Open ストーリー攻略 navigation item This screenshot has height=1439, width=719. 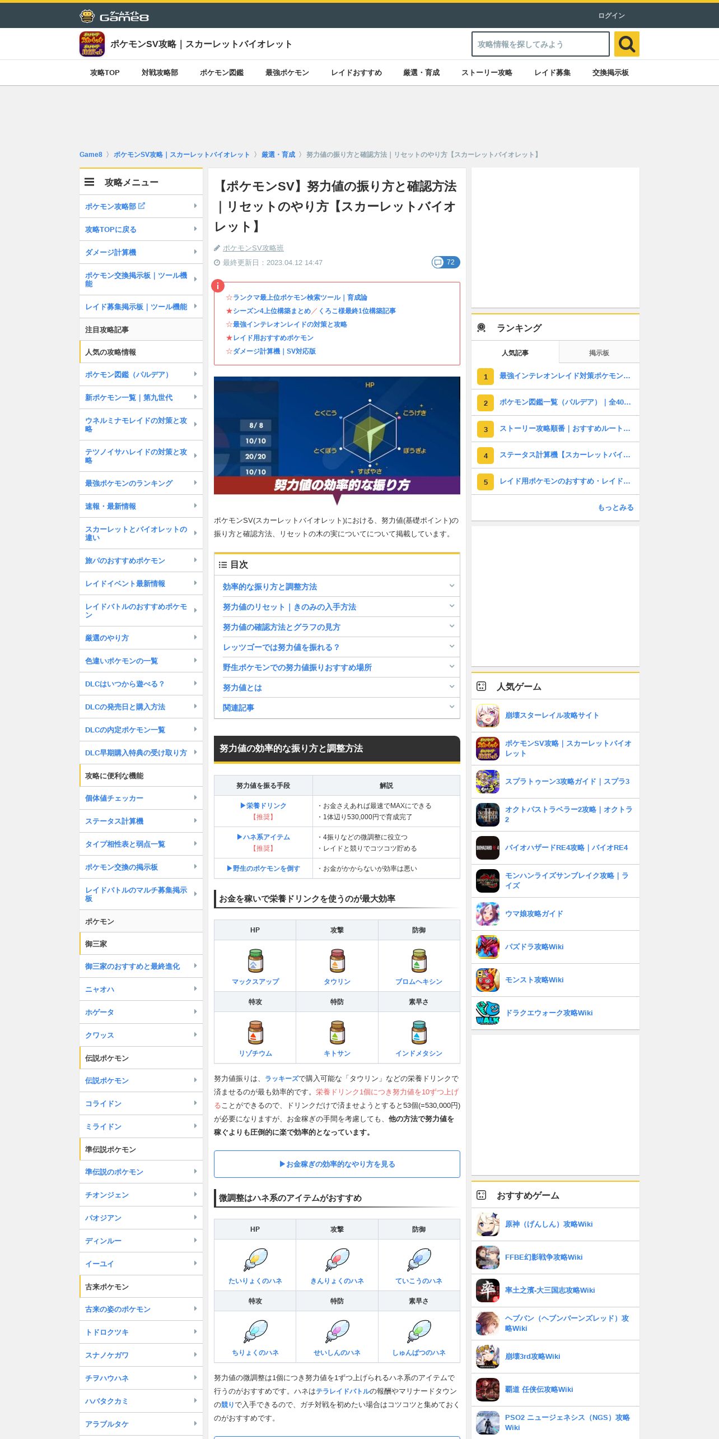tap(487, 73)
